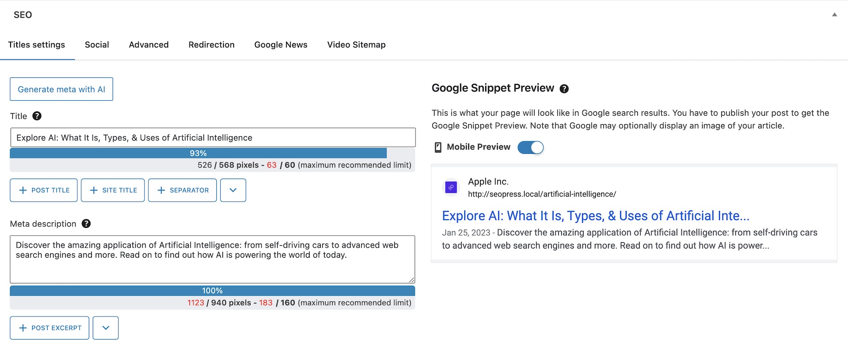Select the Google News tab
The image size is (848, 355).
click(x=281, y=45)
